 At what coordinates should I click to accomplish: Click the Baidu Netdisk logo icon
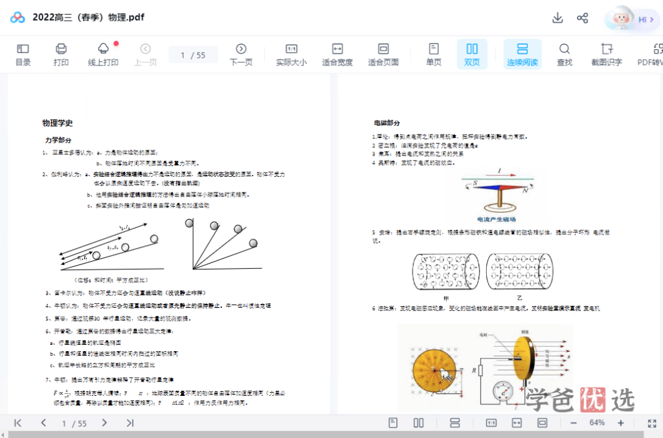point(17,17)
